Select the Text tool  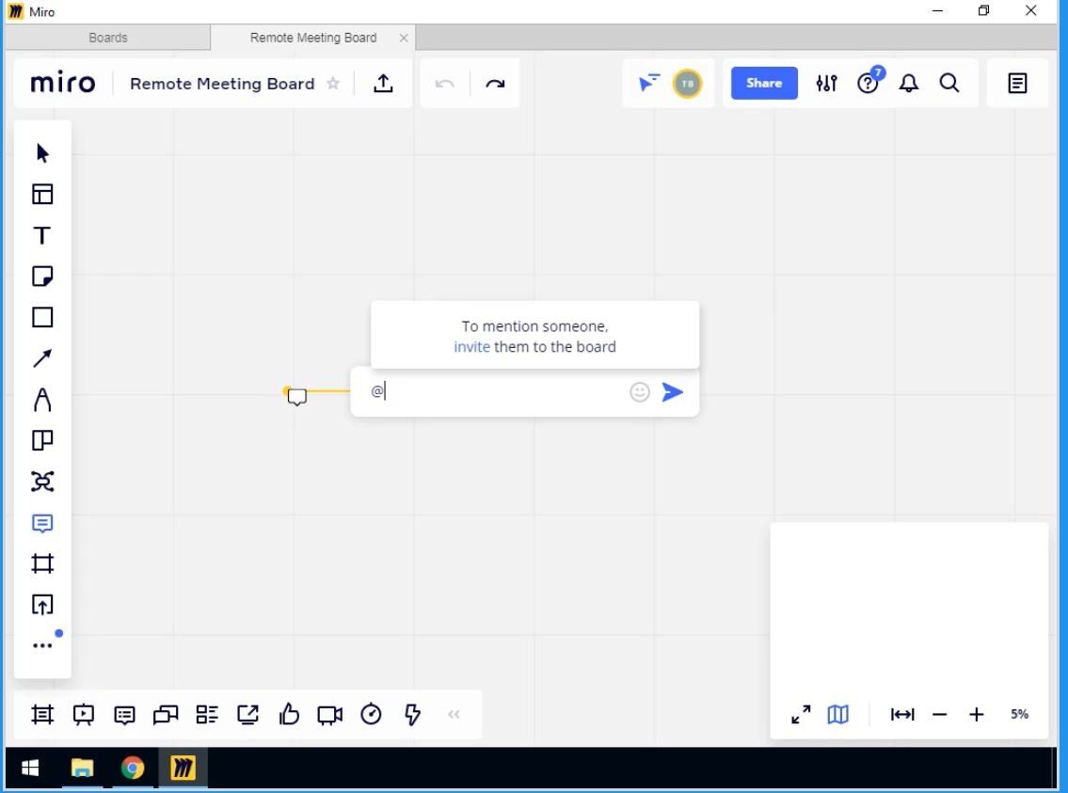tap(42, 235)
